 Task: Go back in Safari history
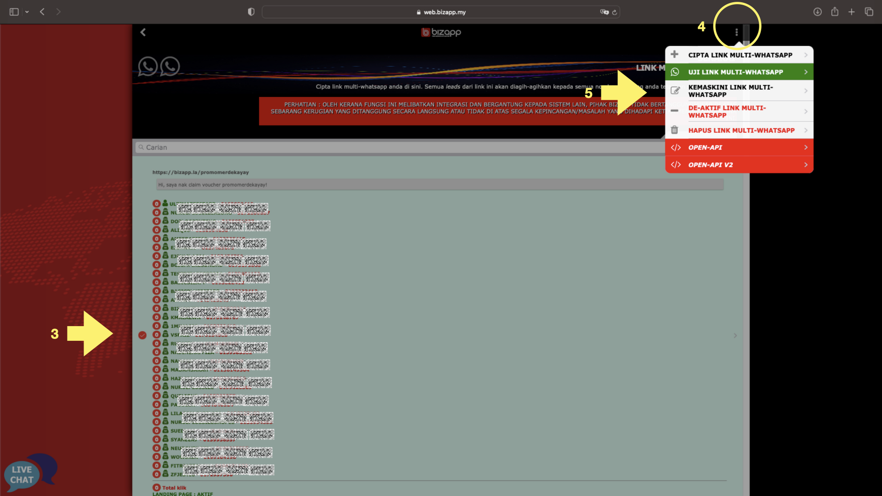pyautogui.click(x=42, y=12)
